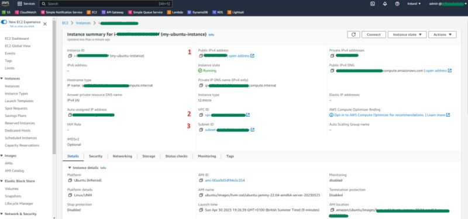
Task: Open EC2 shortcut in favorites bar
Action: [x=92, y=12]
